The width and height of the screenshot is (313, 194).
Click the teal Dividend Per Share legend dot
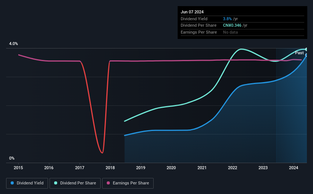coord(56,183)
